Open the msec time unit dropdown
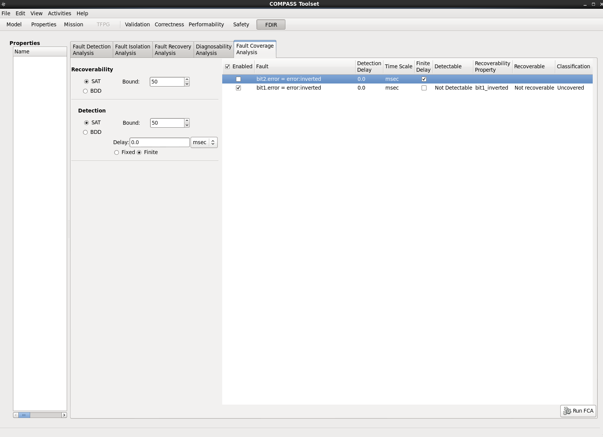The image size is (603, 437). pos(204,142)
